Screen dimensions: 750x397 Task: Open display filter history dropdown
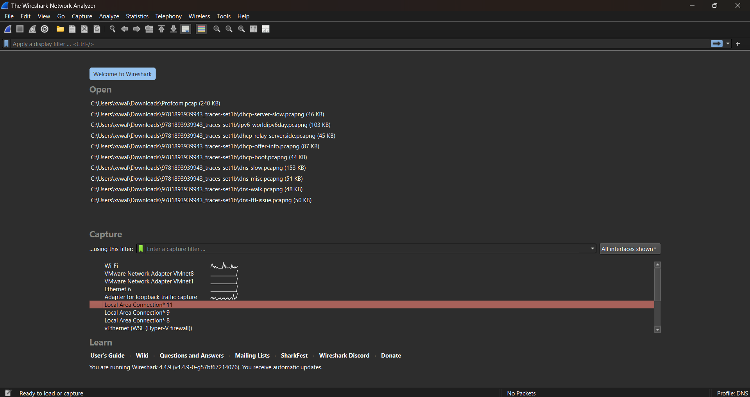point(728,44)
